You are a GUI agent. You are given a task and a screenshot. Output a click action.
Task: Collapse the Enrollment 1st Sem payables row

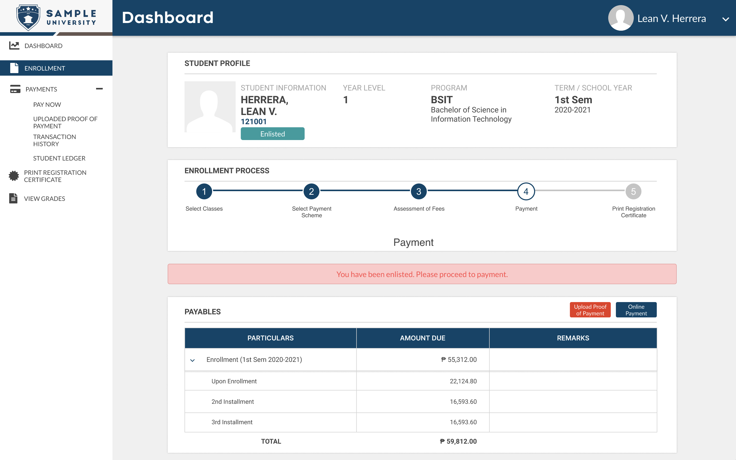[x=192, y=360]
